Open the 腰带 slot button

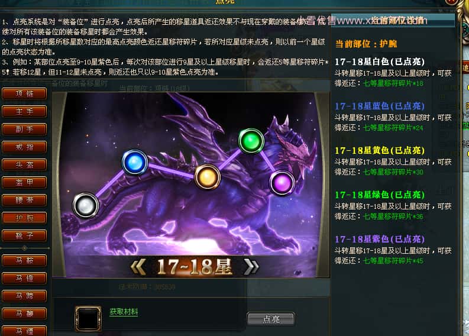click(x=24, y=200)
